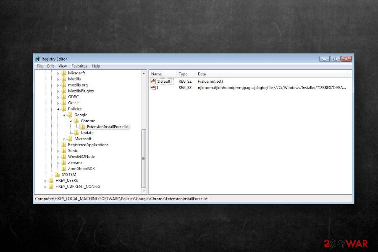Expand the HKEY_CURRENT_CONFIG hive
This screenshot has height=252, width=378.
(45, 187)
